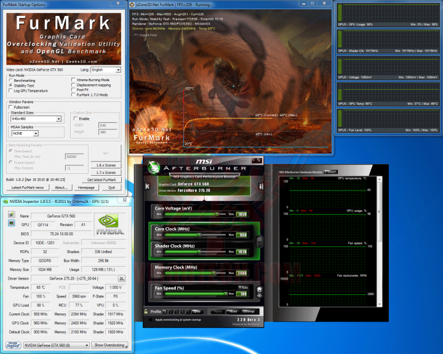
Task: Click the Core Voltage slider handle
Action: pos(217,214)
